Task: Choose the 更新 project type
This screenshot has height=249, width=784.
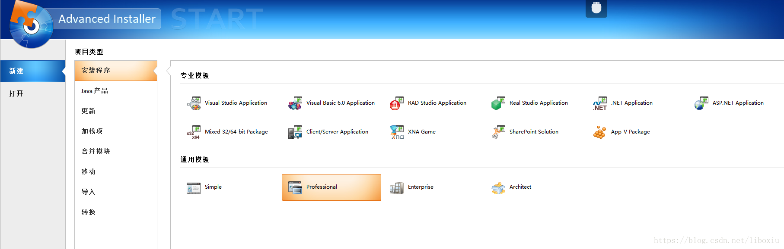Action: point(116,111)
